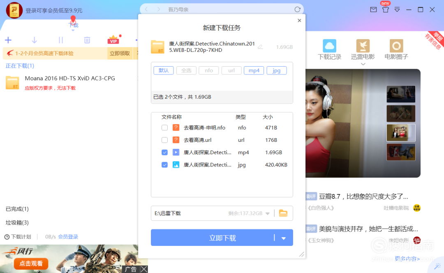This screenshot has height=273, width=444.
Task: Uncheck the jpg file checkbox
Action: 164,165
